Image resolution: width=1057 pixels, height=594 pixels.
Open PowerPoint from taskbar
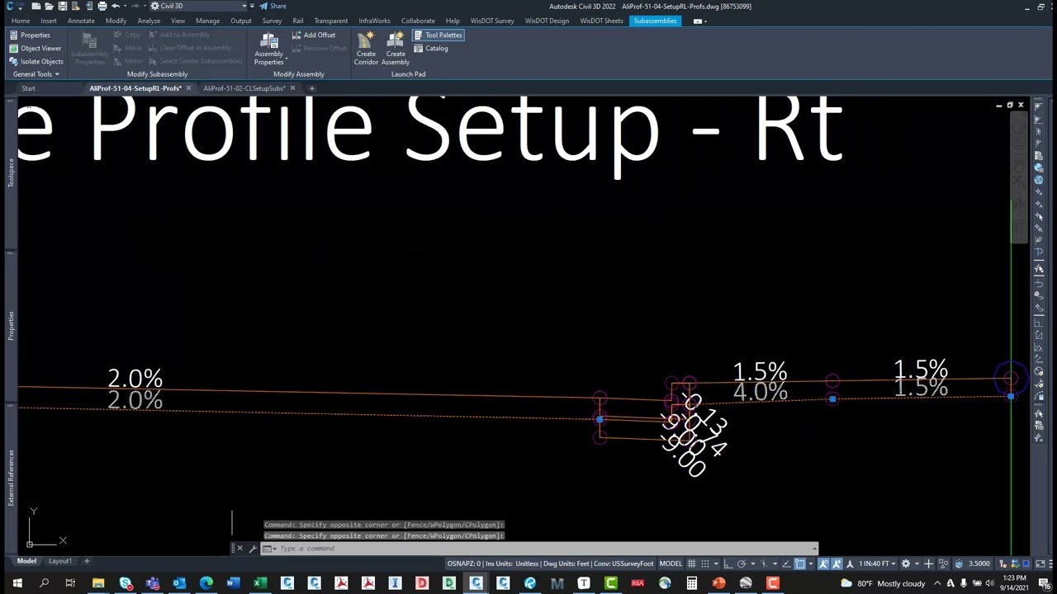point(718,583)
